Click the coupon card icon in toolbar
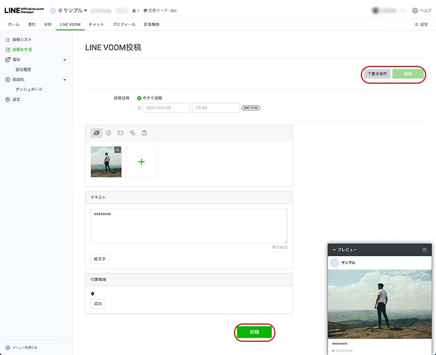 (120, 133)
